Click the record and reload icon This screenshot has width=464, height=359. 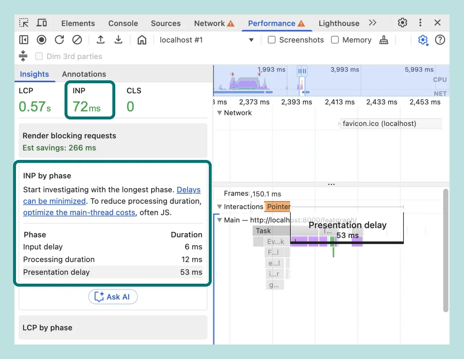pos(59,40)
